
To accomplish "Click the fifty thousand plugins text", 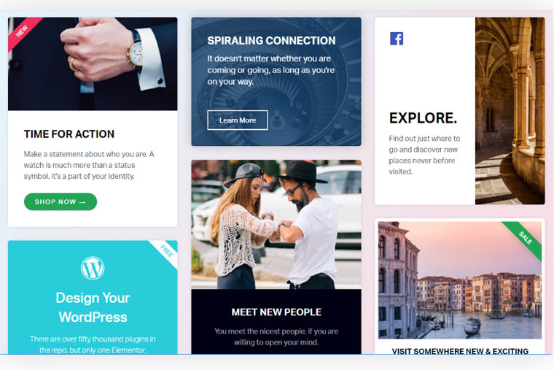I will click(93, 344).
